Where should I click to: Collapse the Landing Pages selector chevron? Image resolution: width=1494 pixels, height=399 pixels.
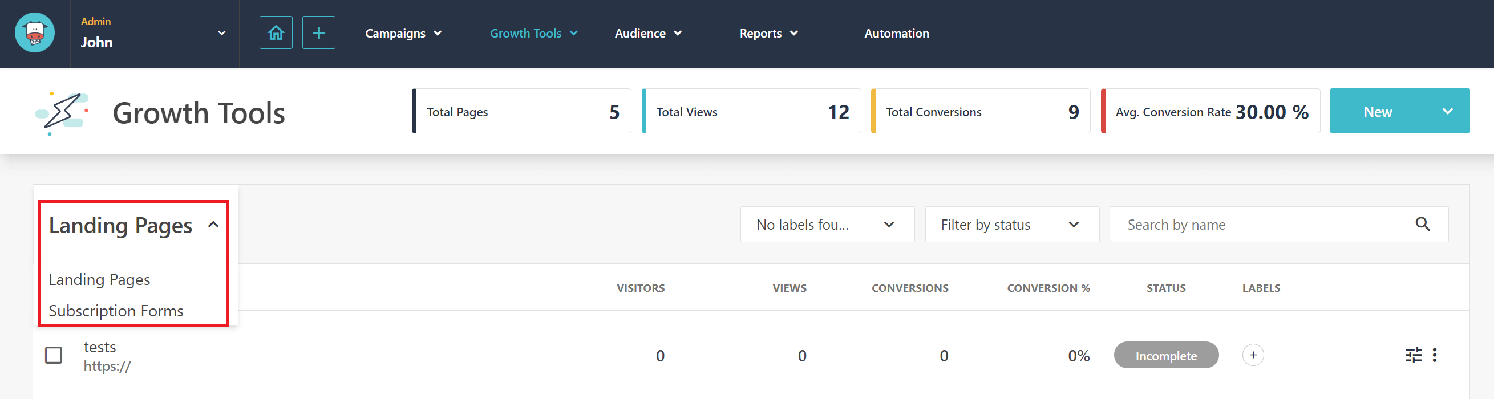pos(213,225)
